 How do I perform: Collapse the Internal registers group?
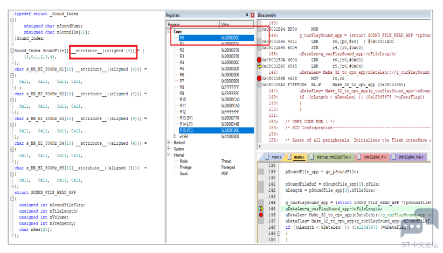[169, 155]
